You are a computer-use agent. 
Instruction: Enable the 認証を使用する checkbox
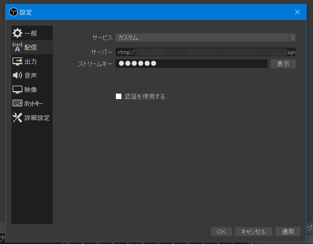pos(119,96)
